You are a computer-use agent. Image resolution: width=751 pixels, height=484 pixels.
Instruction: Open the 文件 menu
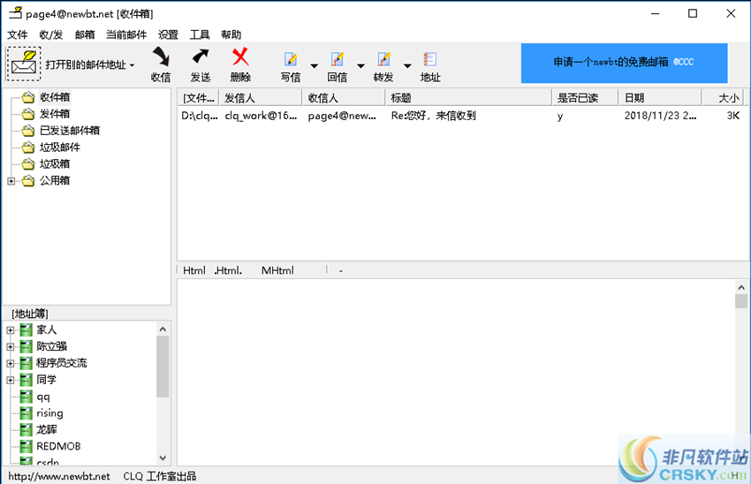tap(18, 34)
